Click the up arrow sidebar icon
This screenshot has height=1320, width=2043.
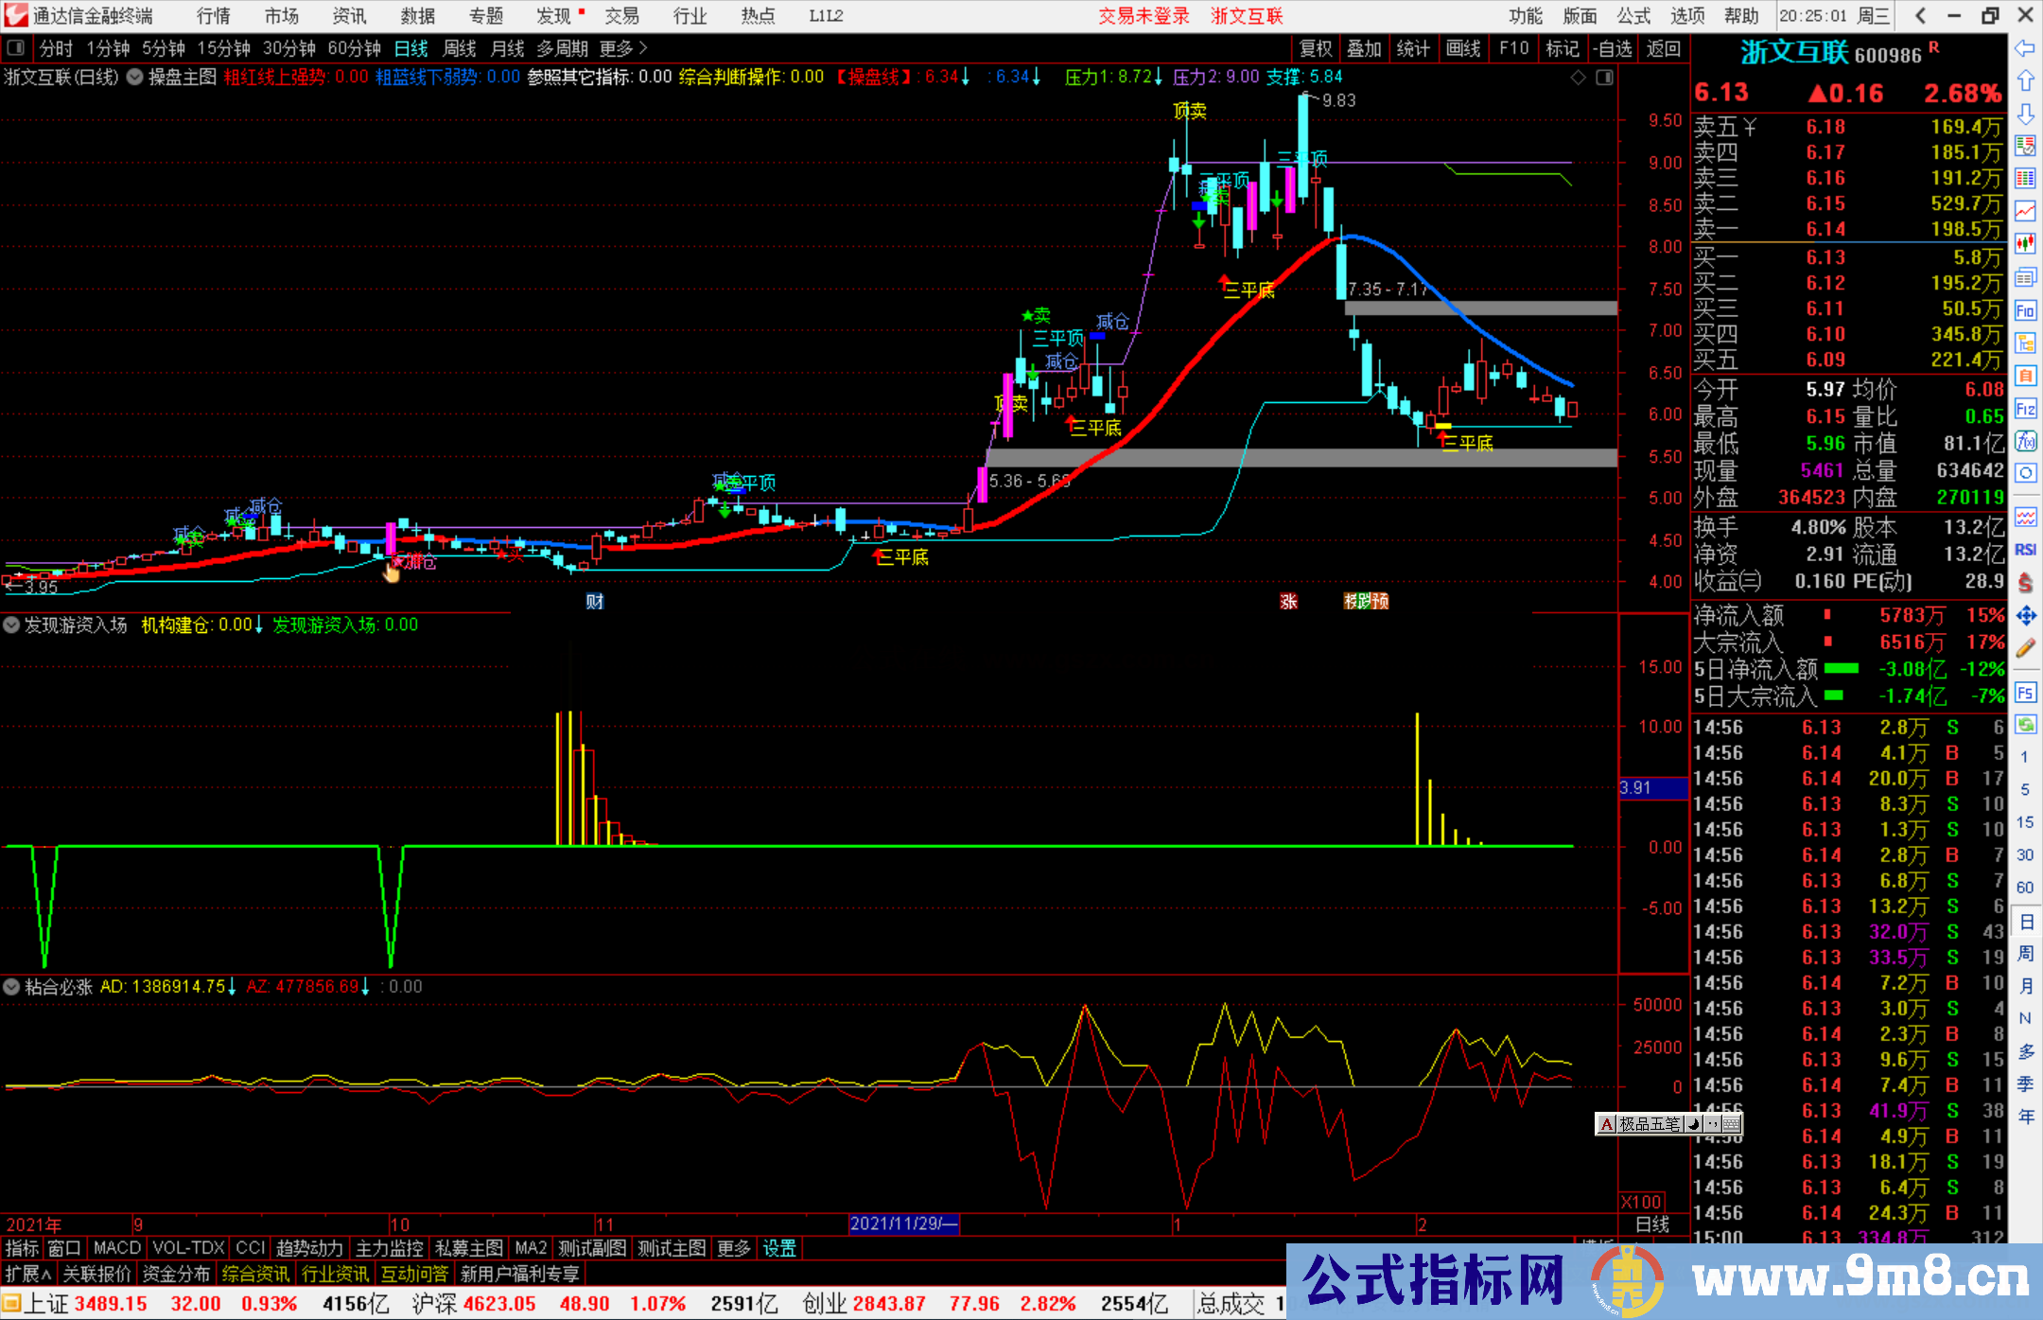coord(2025,81)
